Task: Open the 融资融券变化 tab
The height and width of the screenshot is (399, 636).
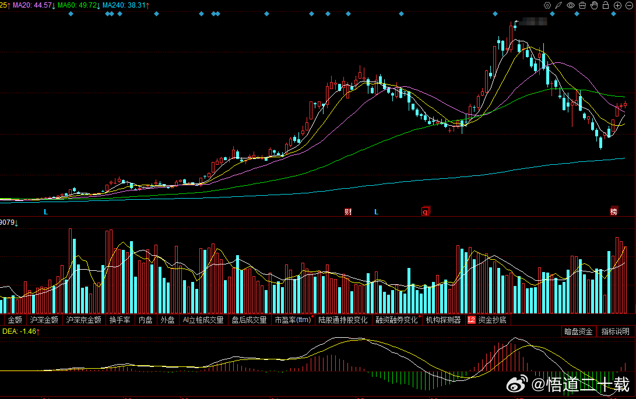Action: [396, 320]
